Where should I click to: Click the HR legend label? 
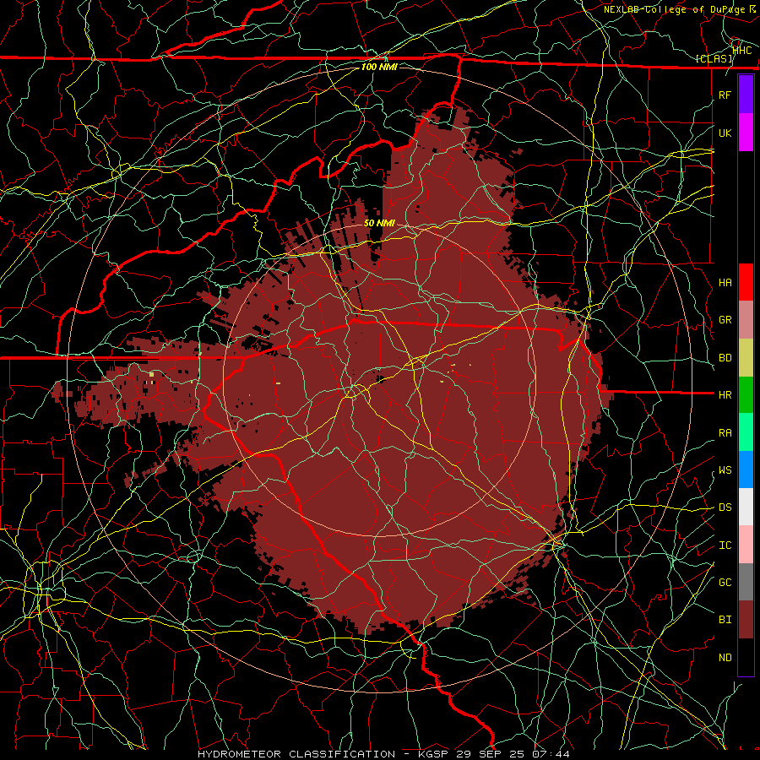coord(725,395)
